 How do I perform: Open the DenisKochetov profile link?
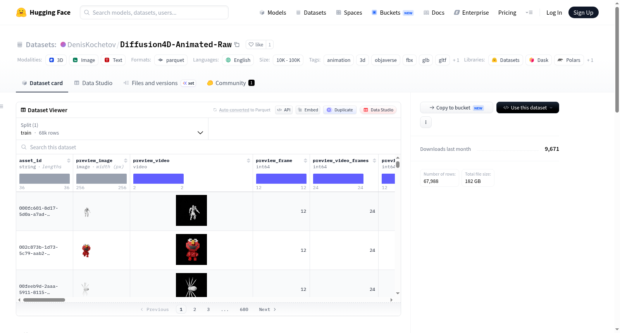coord(91,44)
